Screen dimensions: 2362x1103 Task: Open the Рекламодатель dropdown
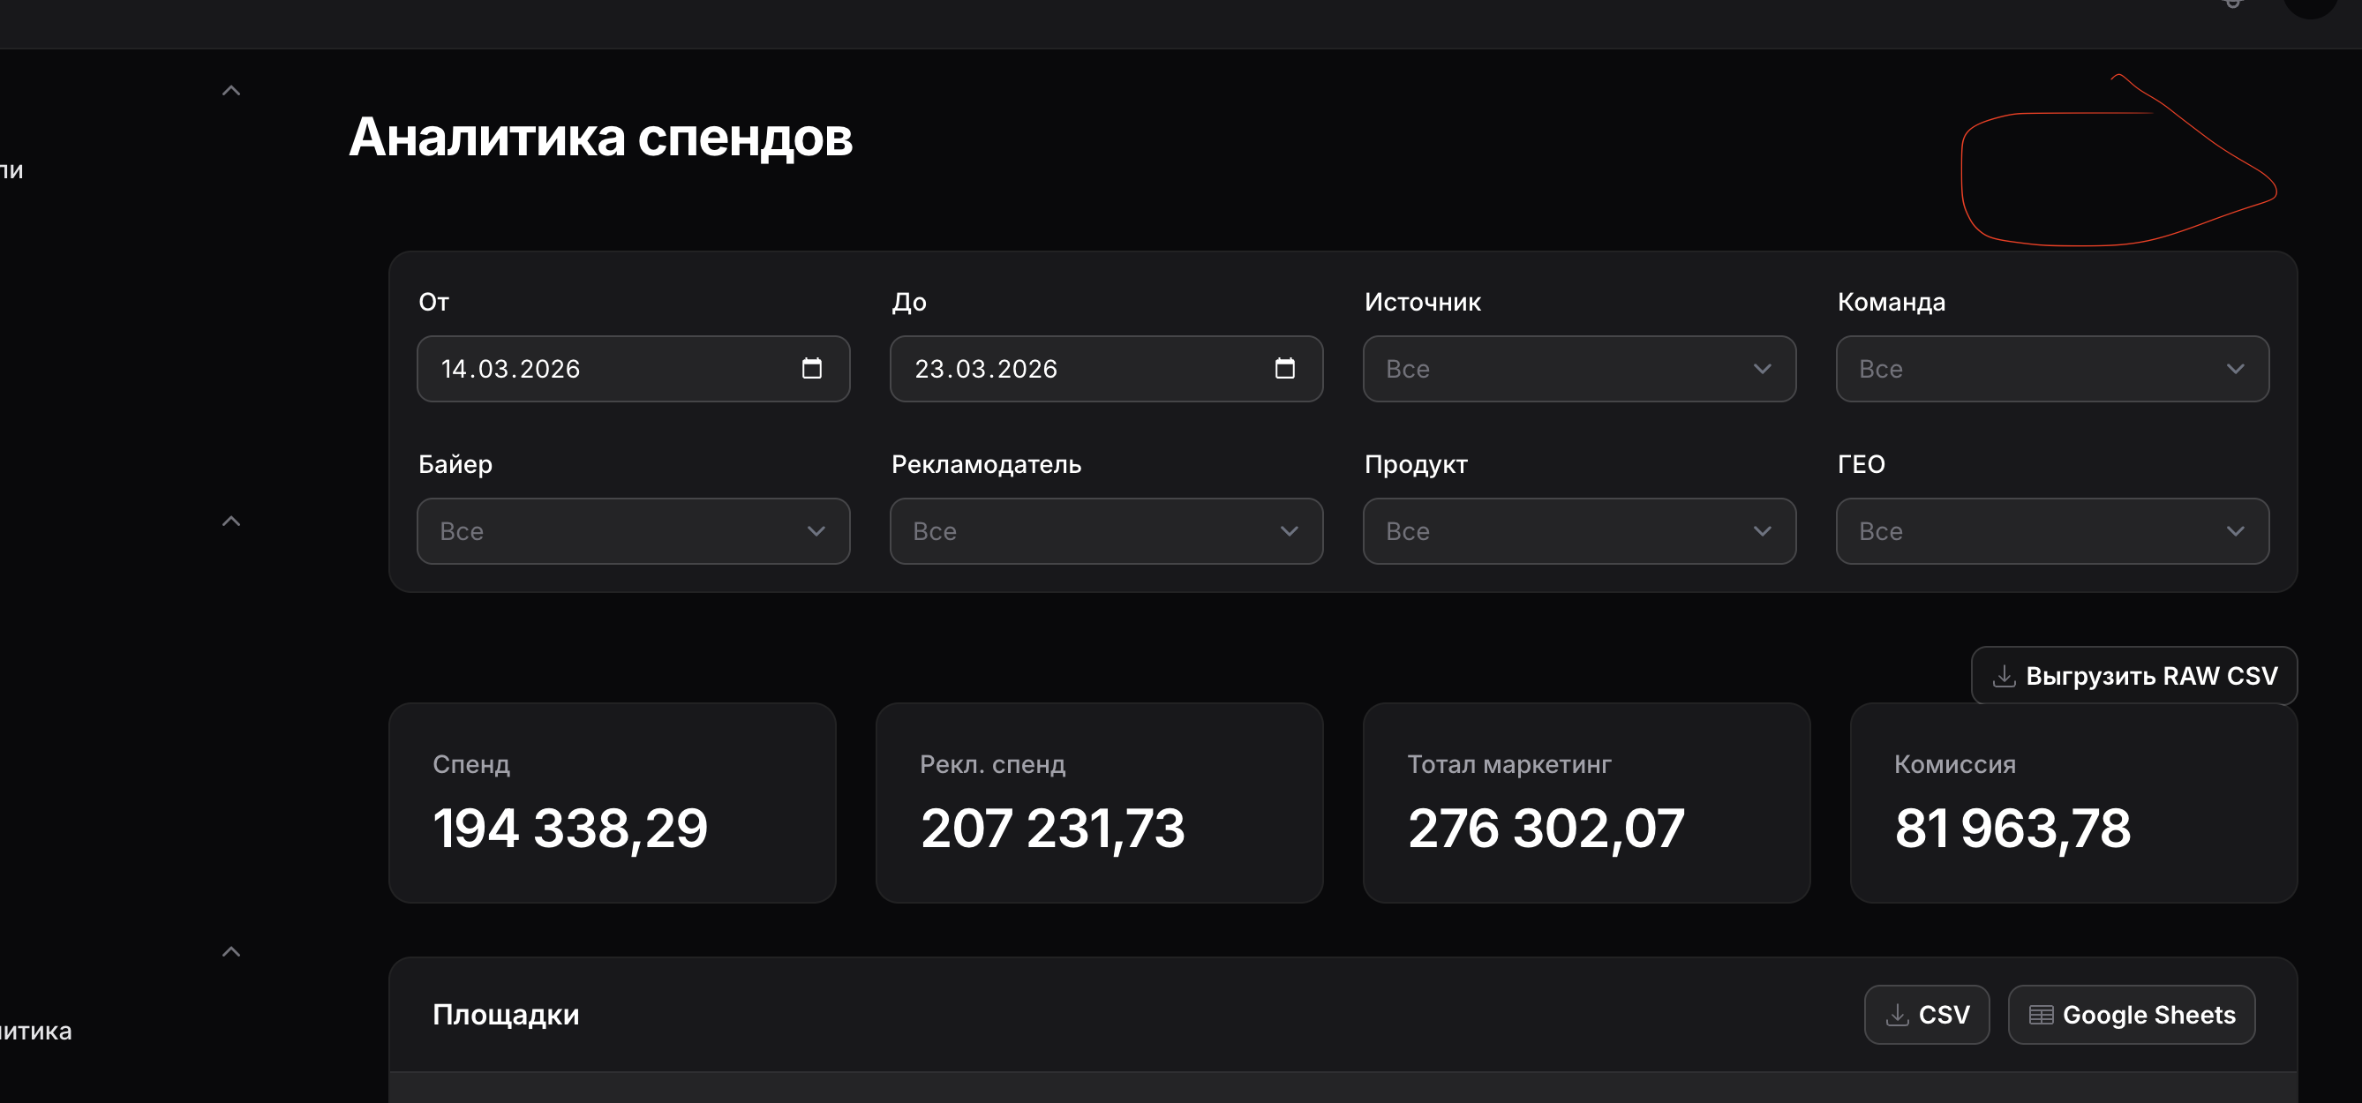1106,531
